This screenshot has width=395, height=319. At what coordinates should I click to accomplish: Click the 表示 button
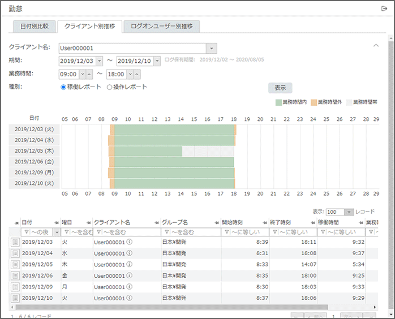click(x=280, y=88)
